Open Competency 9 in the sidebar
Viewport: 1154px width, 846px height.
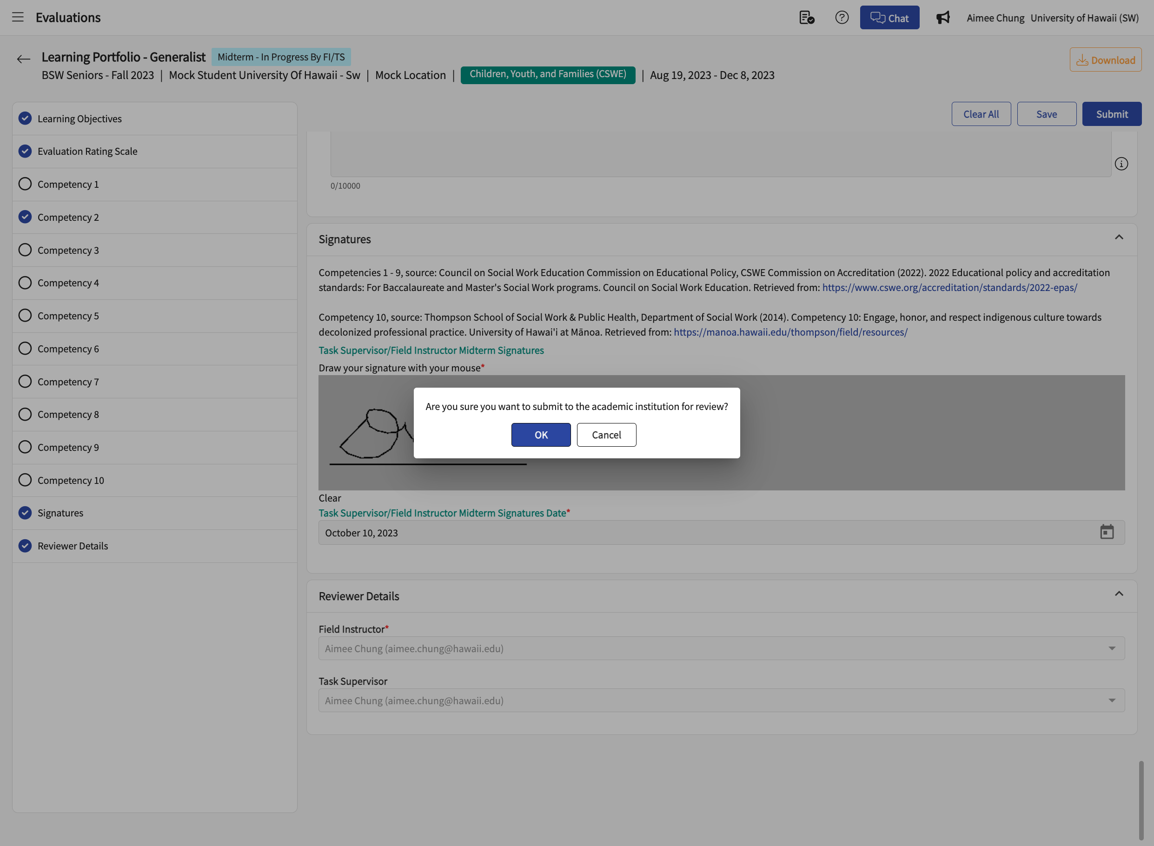(x=155, y=448)
